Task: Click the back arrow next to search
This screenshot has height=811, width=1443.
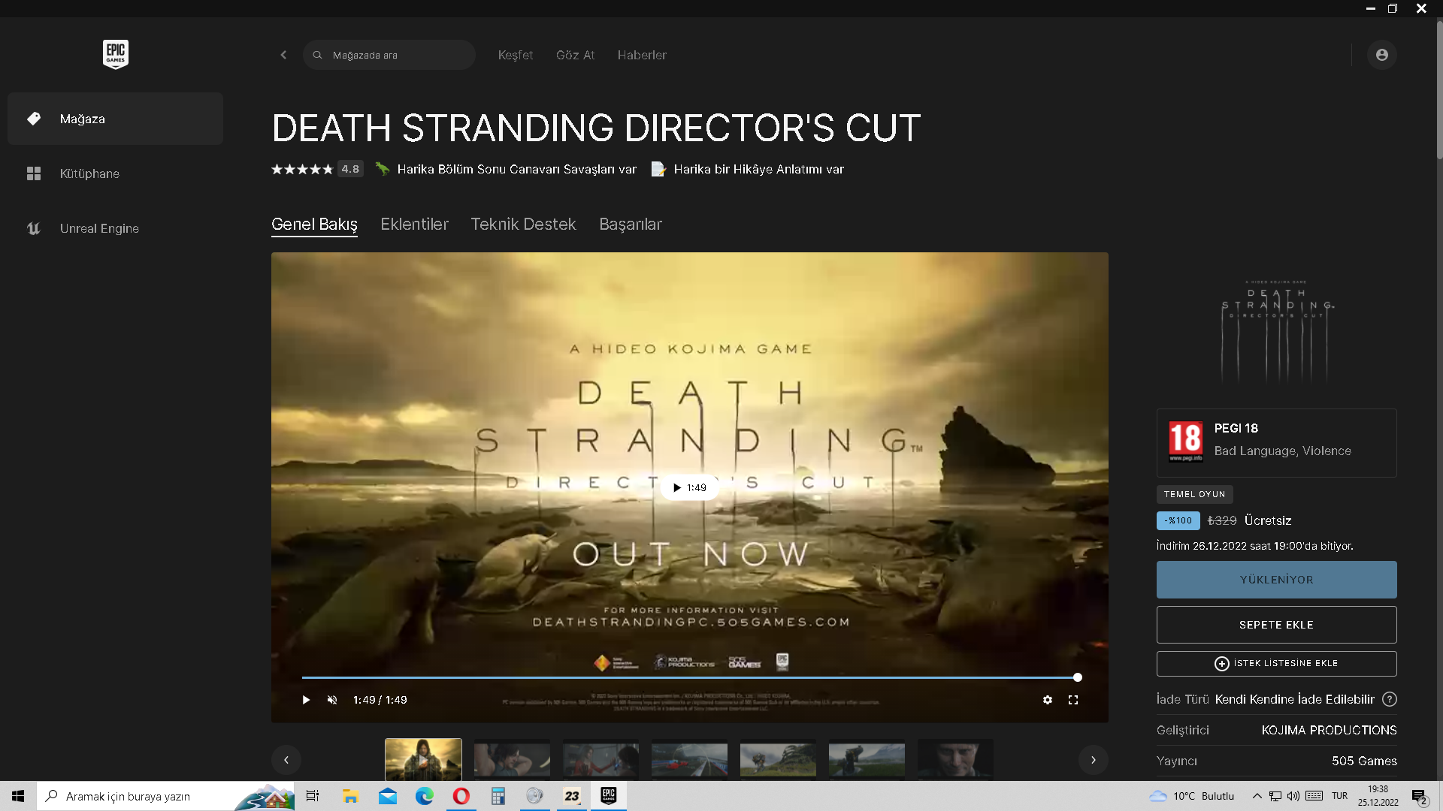Action: point(283,55)
